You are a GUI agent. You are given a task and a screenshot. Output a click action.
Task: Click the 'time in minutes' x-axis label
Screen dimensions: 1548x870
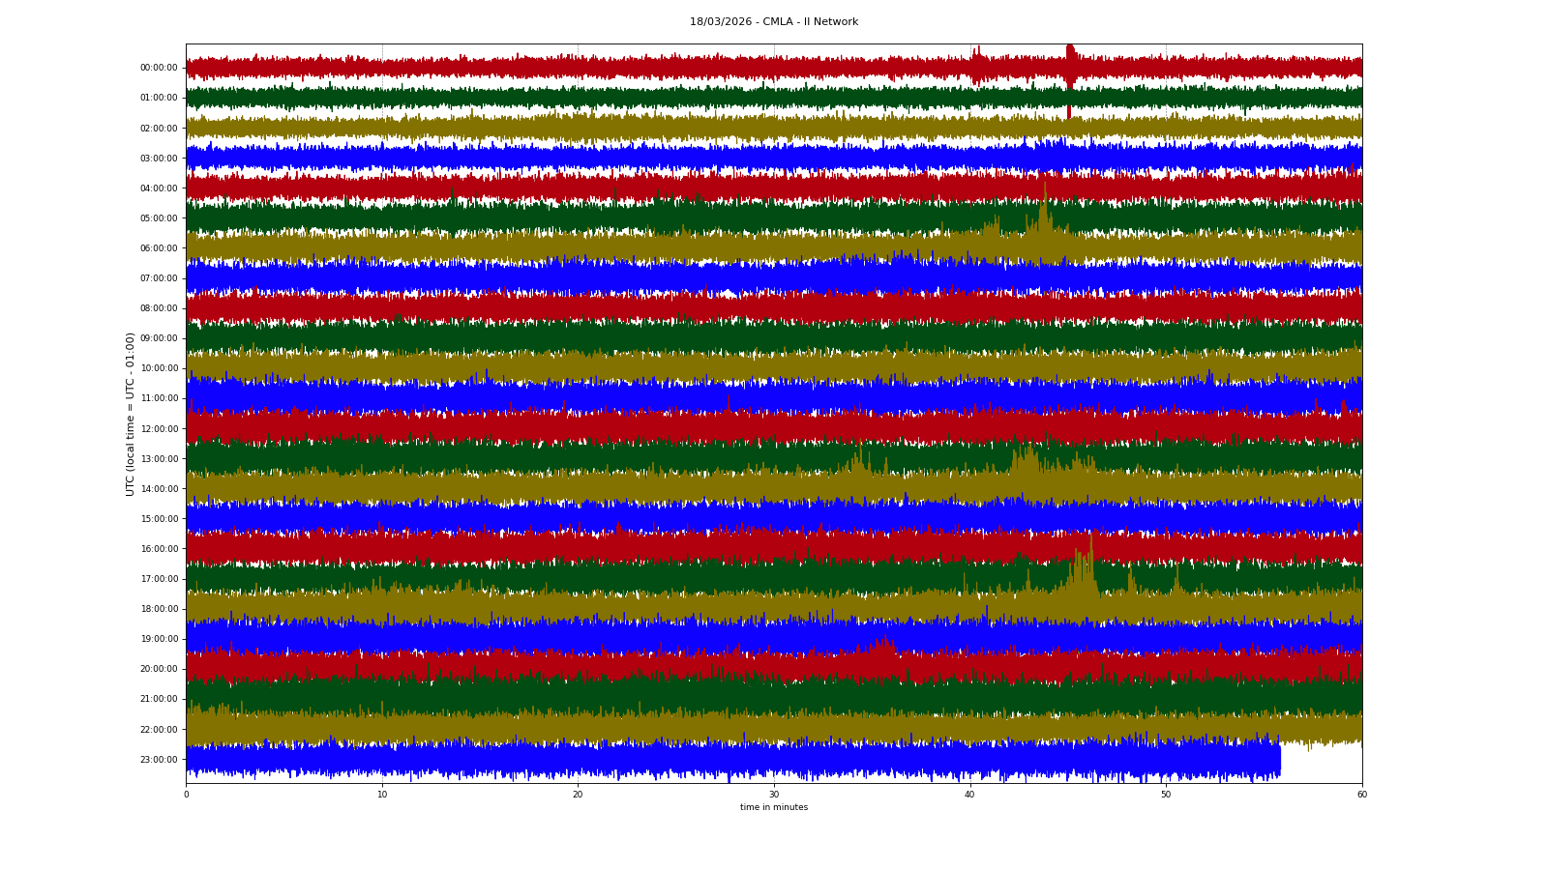click(x=773, y=807)
